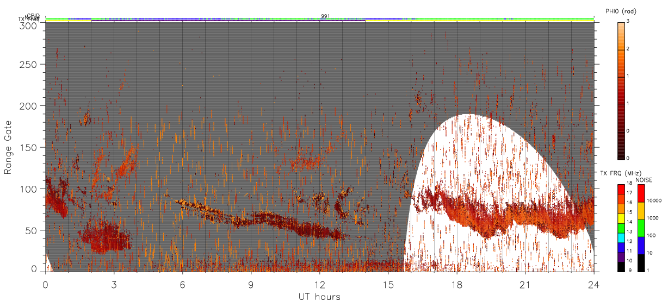668x308 pixels.
Task: Click the 50 tick label on Range Gate axis
Action: (30, 230)
